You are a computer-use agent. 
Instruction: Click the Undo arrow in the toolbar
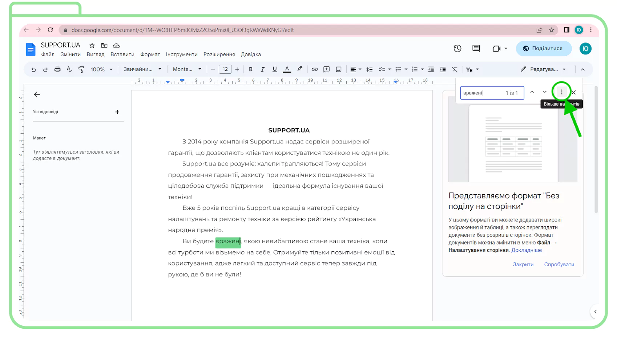pyautogui.click(x=34, y=69)
